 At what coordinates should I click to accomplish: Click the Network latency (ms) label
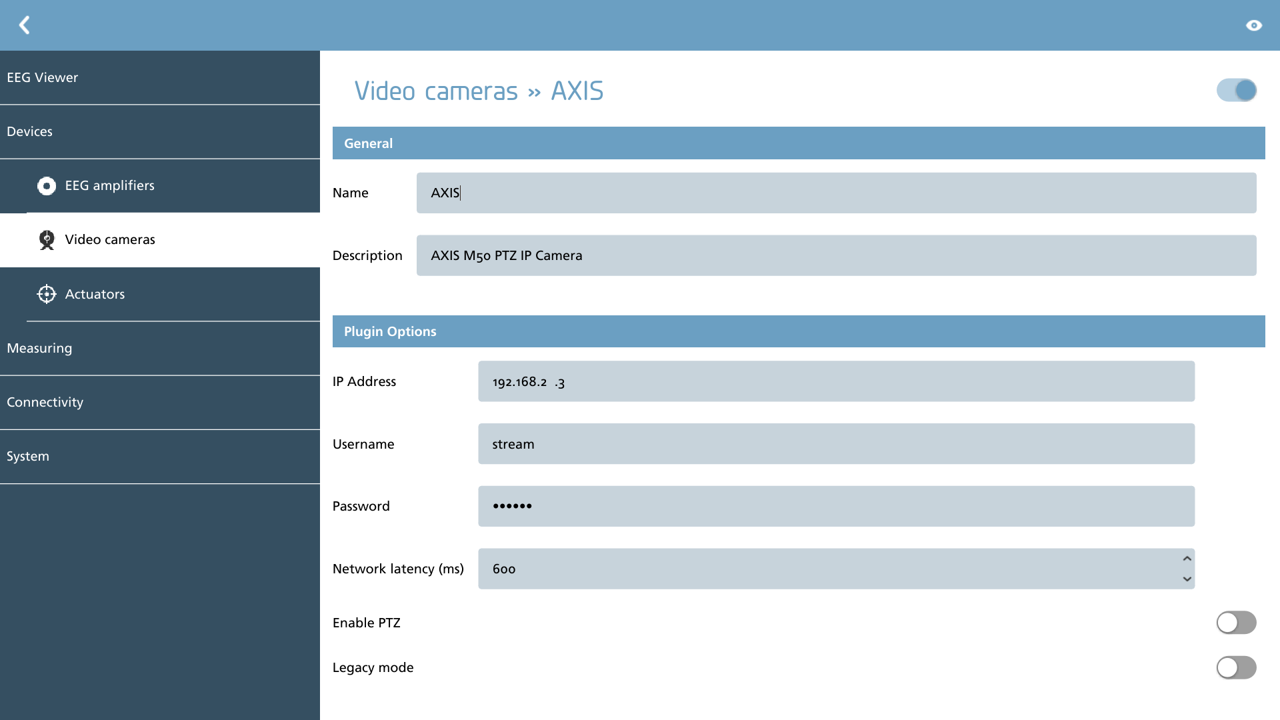pyautogui.click(x=398, y=569)
